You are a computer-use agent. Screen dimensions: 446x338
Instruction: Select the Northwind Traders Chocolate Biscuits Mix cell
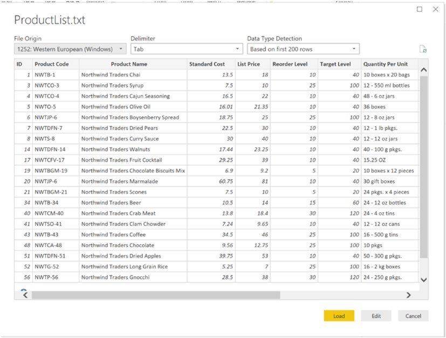133,171
